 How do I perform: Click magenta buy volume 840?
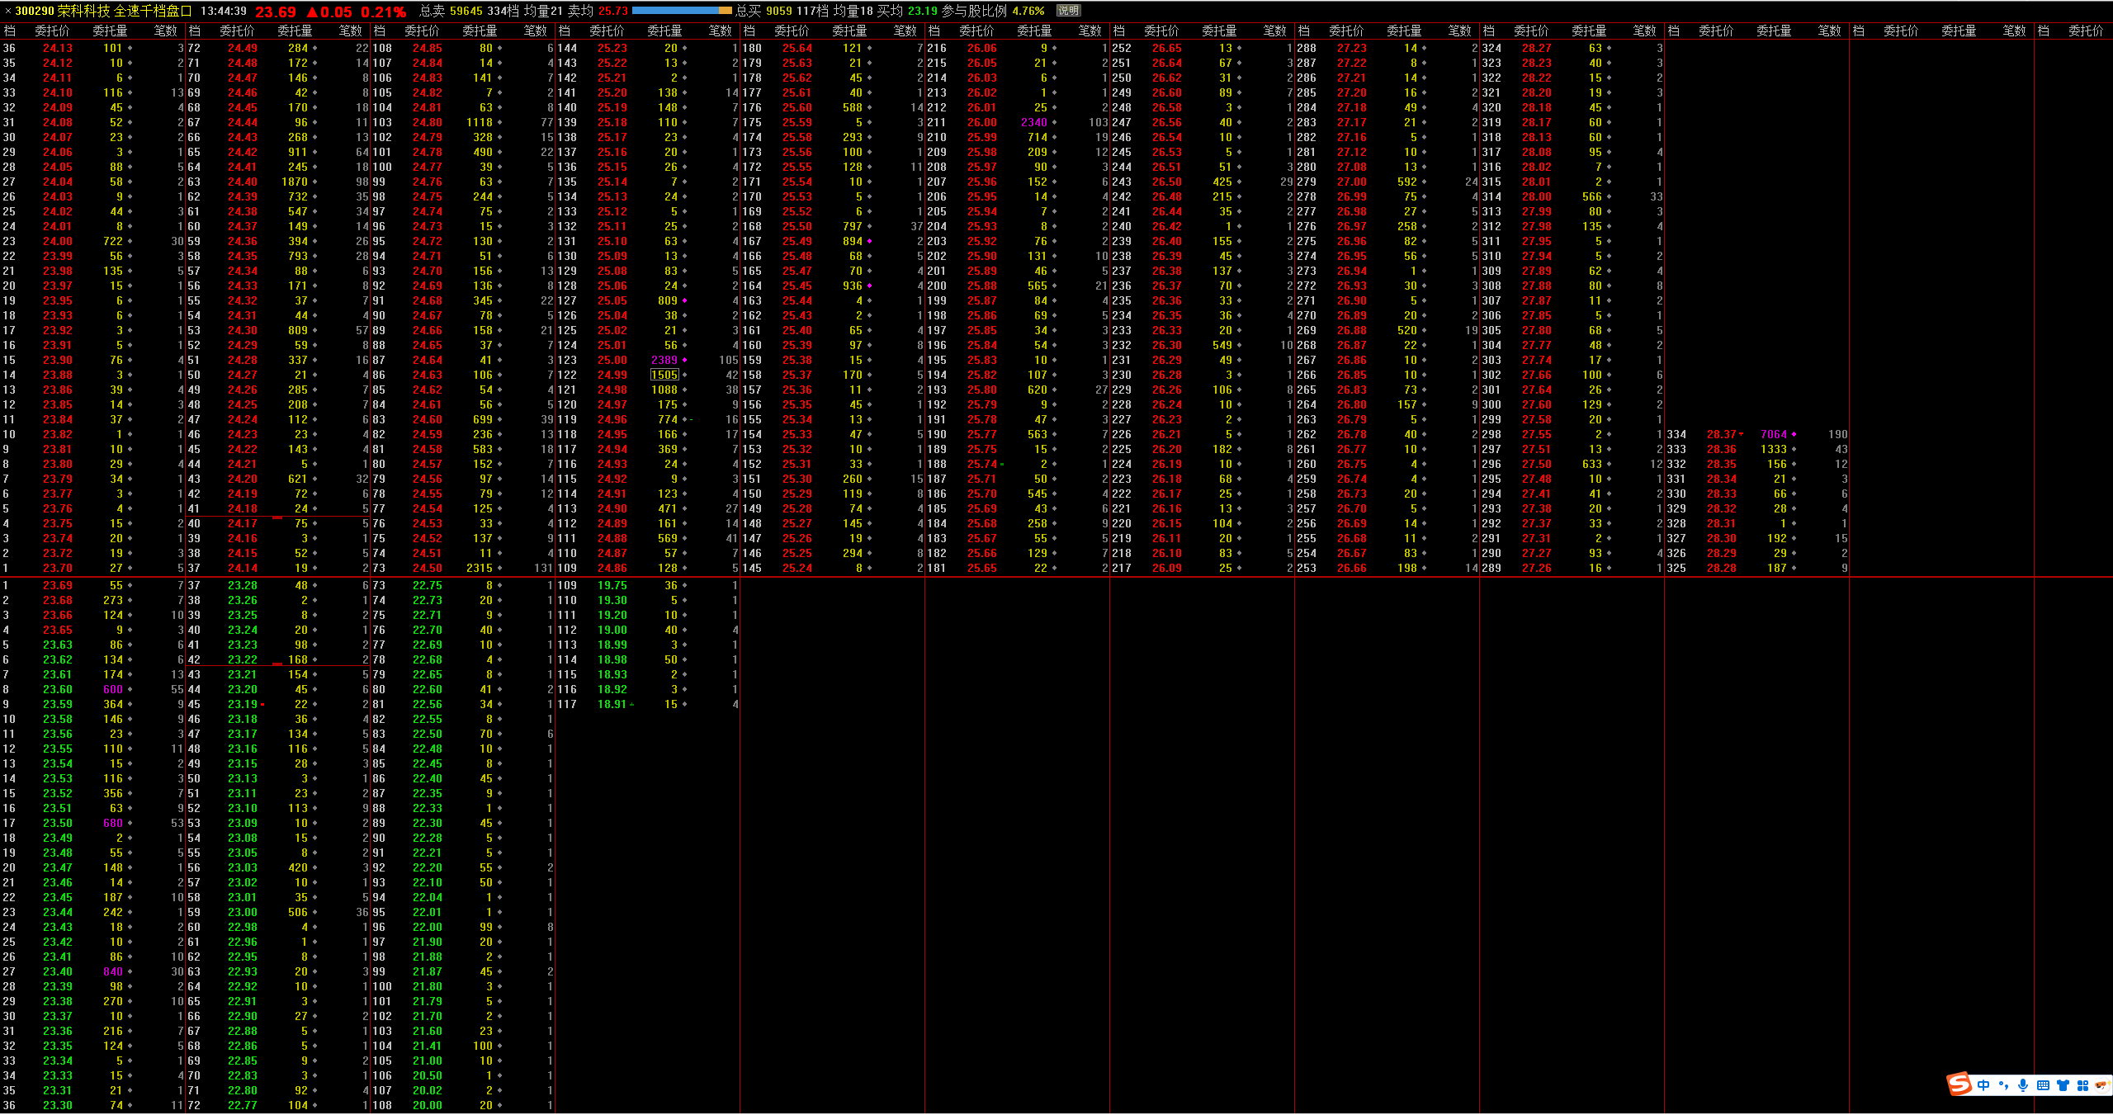click(113, 971)
